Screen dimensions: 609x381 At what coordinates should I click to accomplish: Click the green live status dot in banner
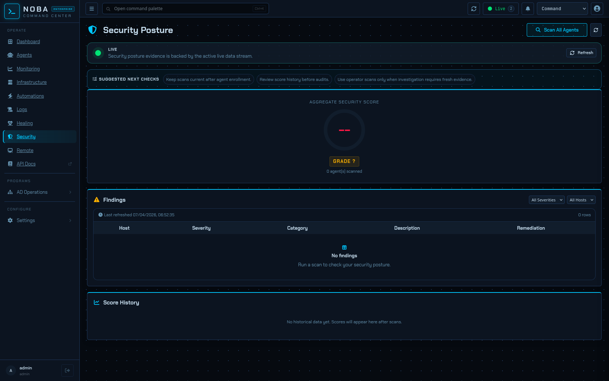[98, 53]
